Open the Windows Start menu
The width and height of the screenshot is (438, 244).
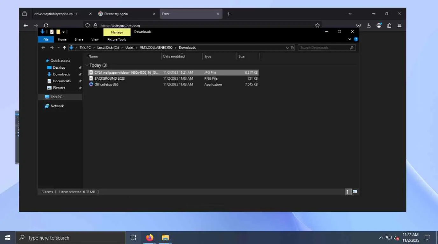pyautogui.click(x=8, y=238)
